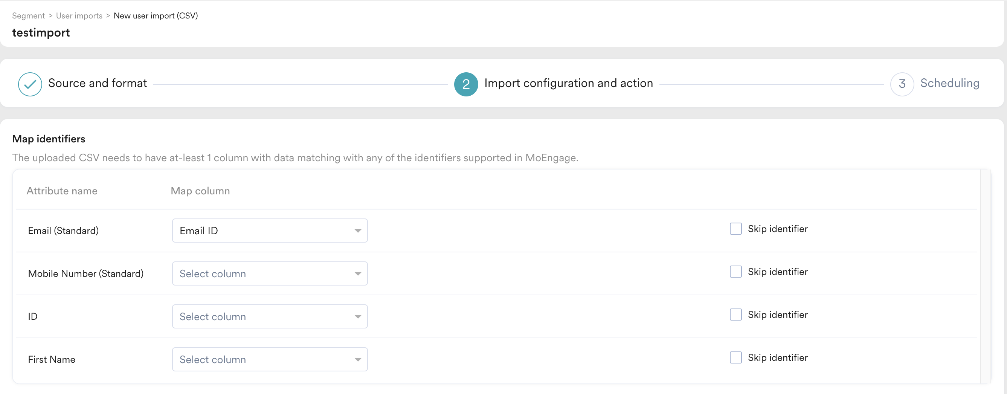1007x394 pixels.
Task: Check Skip identifier for Email (Standard)
Action: point(735,229)
